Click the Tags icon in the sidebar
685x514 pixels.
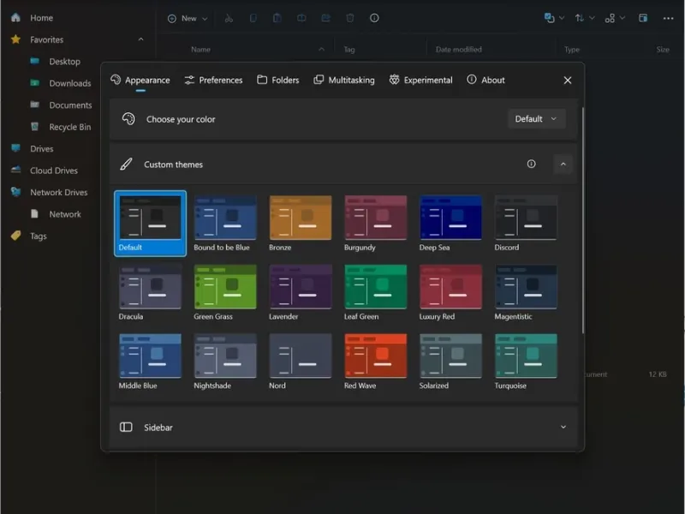coord(15,236)
